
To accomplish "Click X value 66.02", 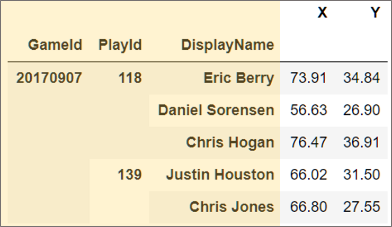I will tap(308, 174).
